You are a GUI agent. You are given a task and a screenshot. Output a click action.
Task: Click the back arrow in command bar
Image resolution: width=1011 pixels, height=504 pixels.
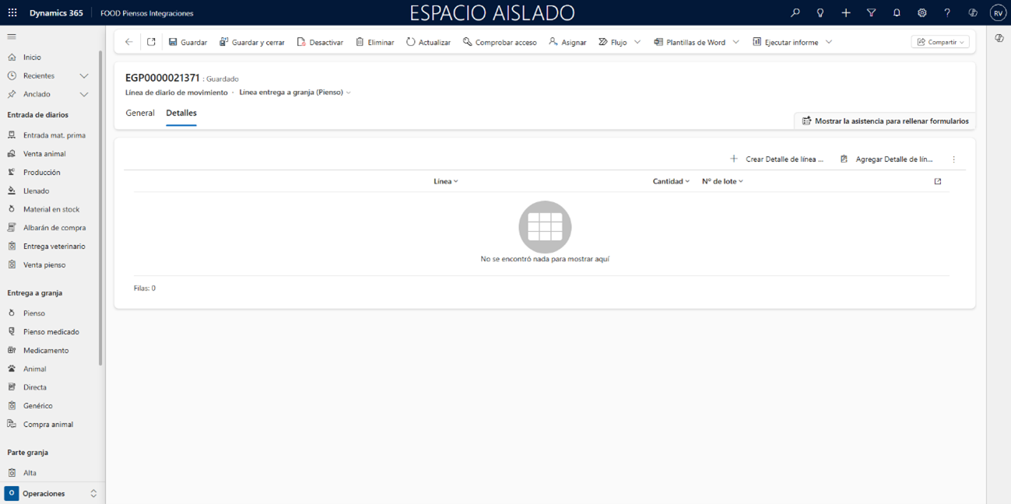[x=129, y=42]
